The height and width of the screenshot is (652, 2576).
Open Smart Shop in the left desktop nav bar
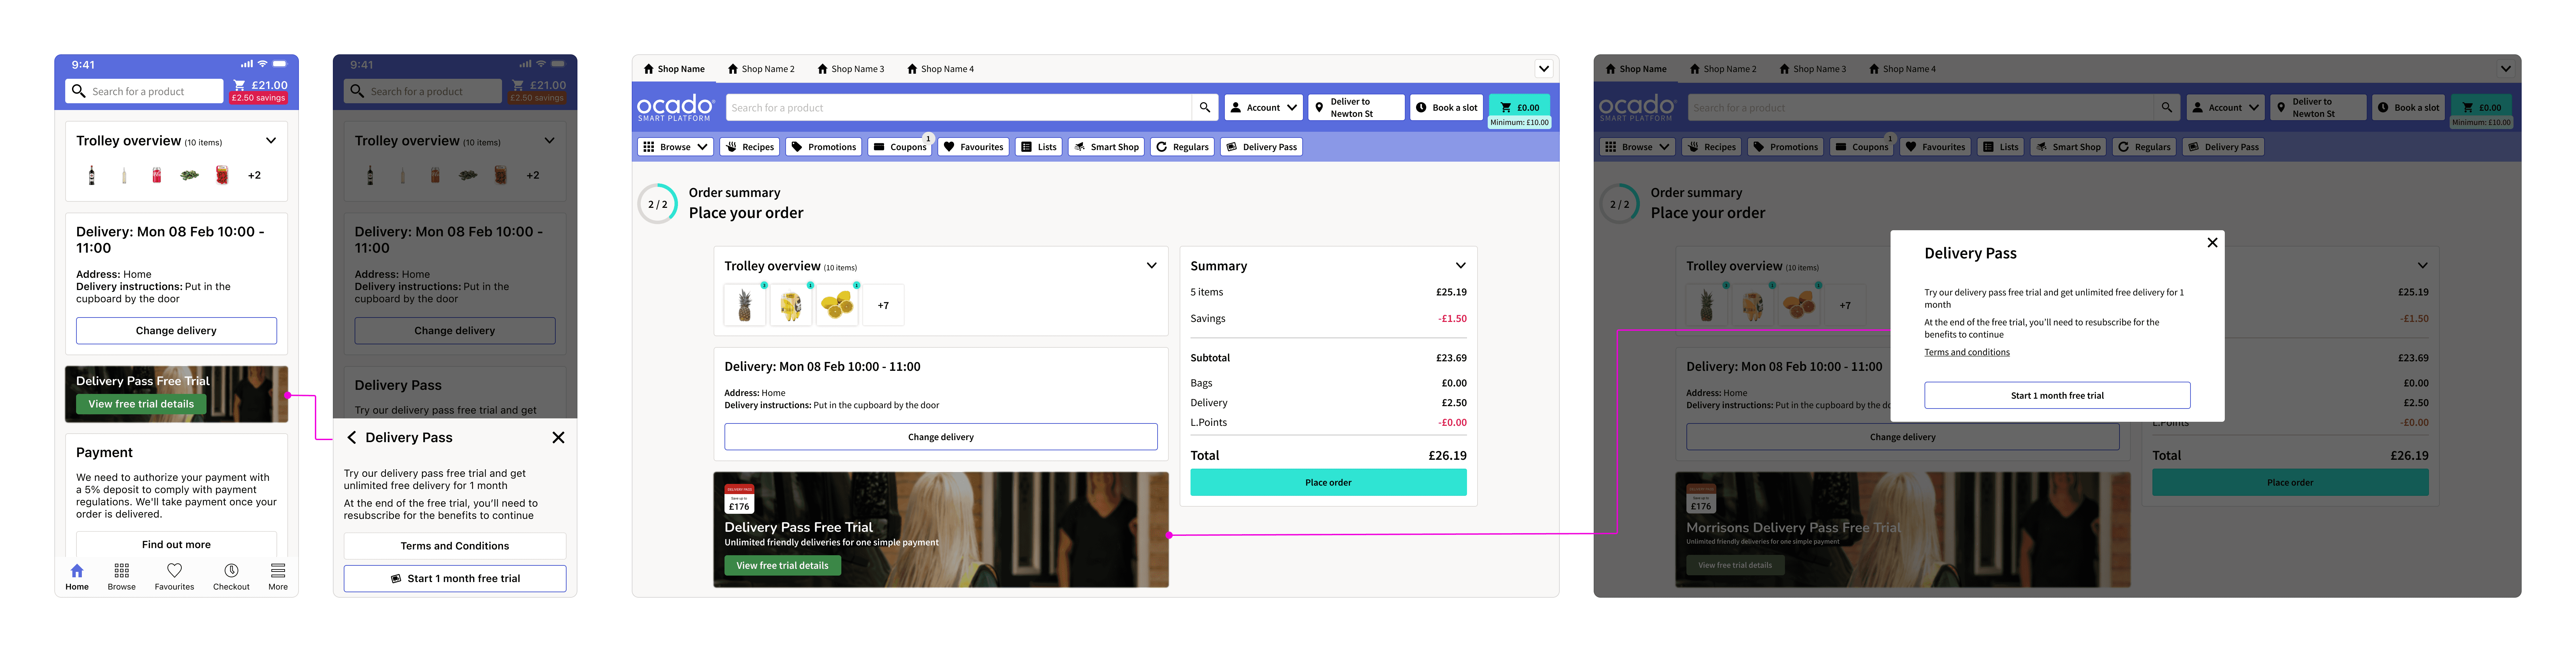tap(1106, 147)
